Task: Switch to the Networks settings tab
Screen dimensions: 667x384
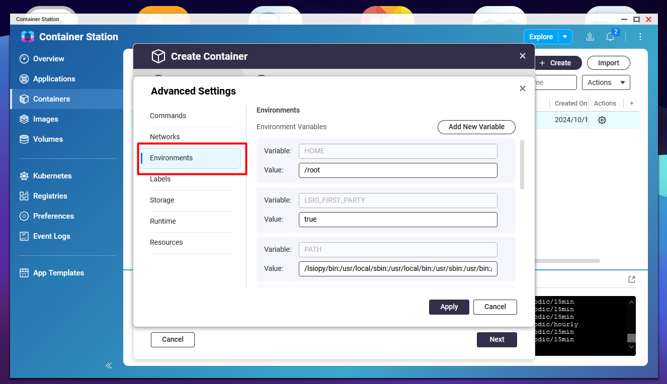Action: click(165, 137)
